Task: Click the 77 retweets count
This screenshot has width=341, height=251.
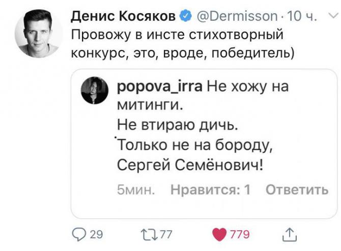Action: 166,234
